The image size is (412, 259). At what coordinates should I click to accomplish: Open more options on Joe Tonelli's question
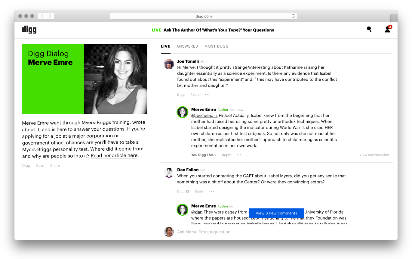(x=207, y=95)
